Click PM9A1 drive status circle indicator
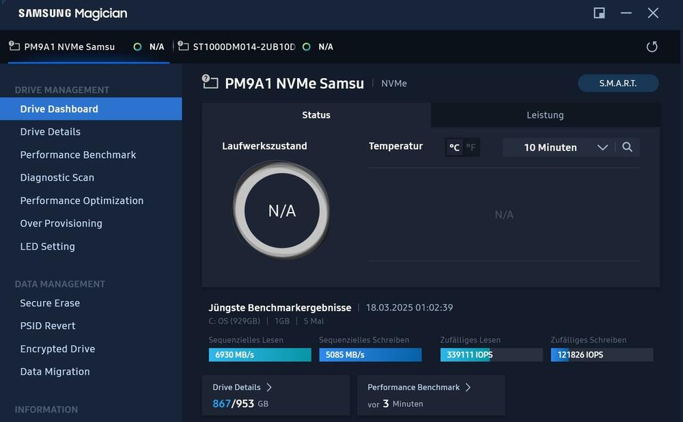The height and width of the screenshot is (422, 683). point(138,47)
